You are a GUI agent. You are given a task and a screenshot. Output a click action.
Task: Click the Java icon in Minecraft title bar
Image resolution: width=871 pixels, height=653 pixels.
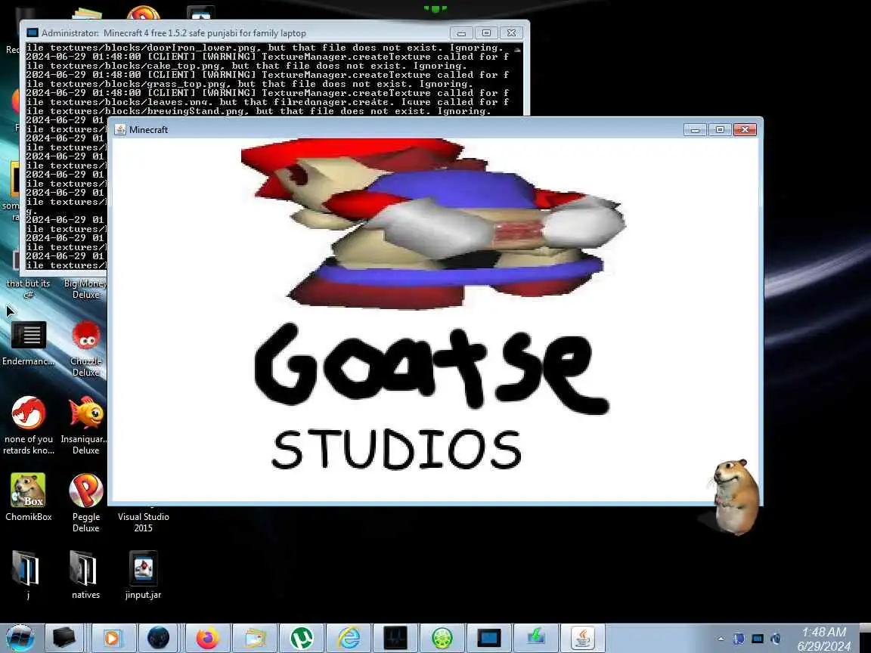coord(120,129)
